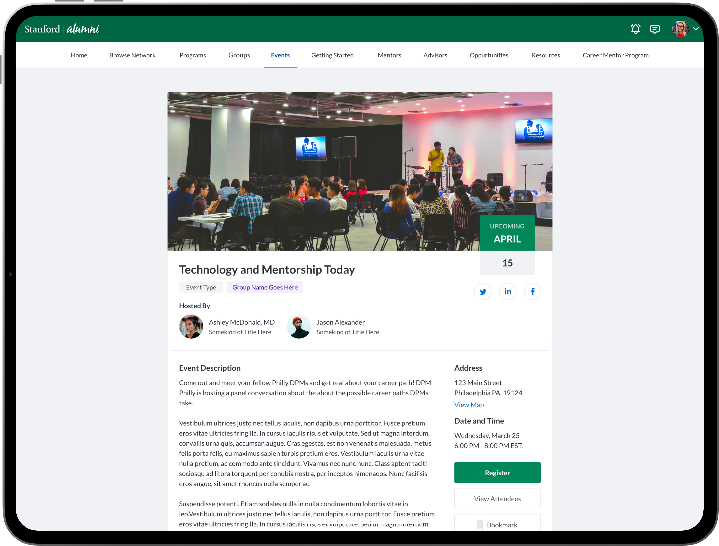Open the messages chat icon
The width and height of the screenshot is (719, 546).
pos(655,29)
